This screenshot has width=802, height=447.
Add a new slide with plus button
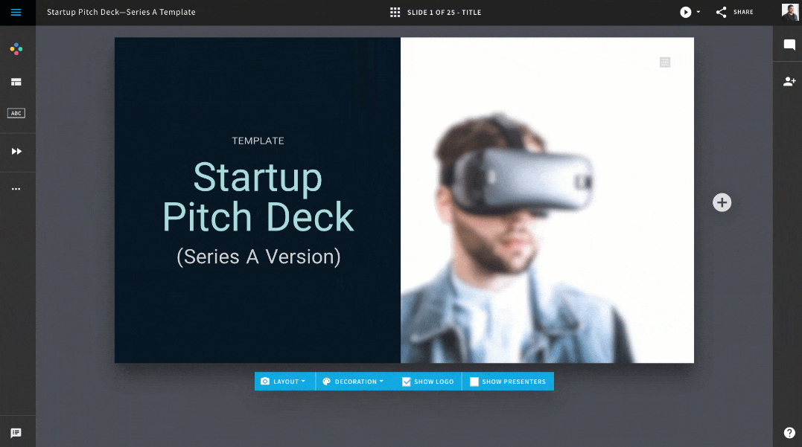click(x=722, y=202)
